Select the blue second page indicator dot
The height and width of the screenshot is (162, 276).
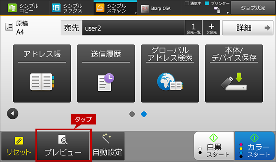pyautogui.click(x=144, y=114)
